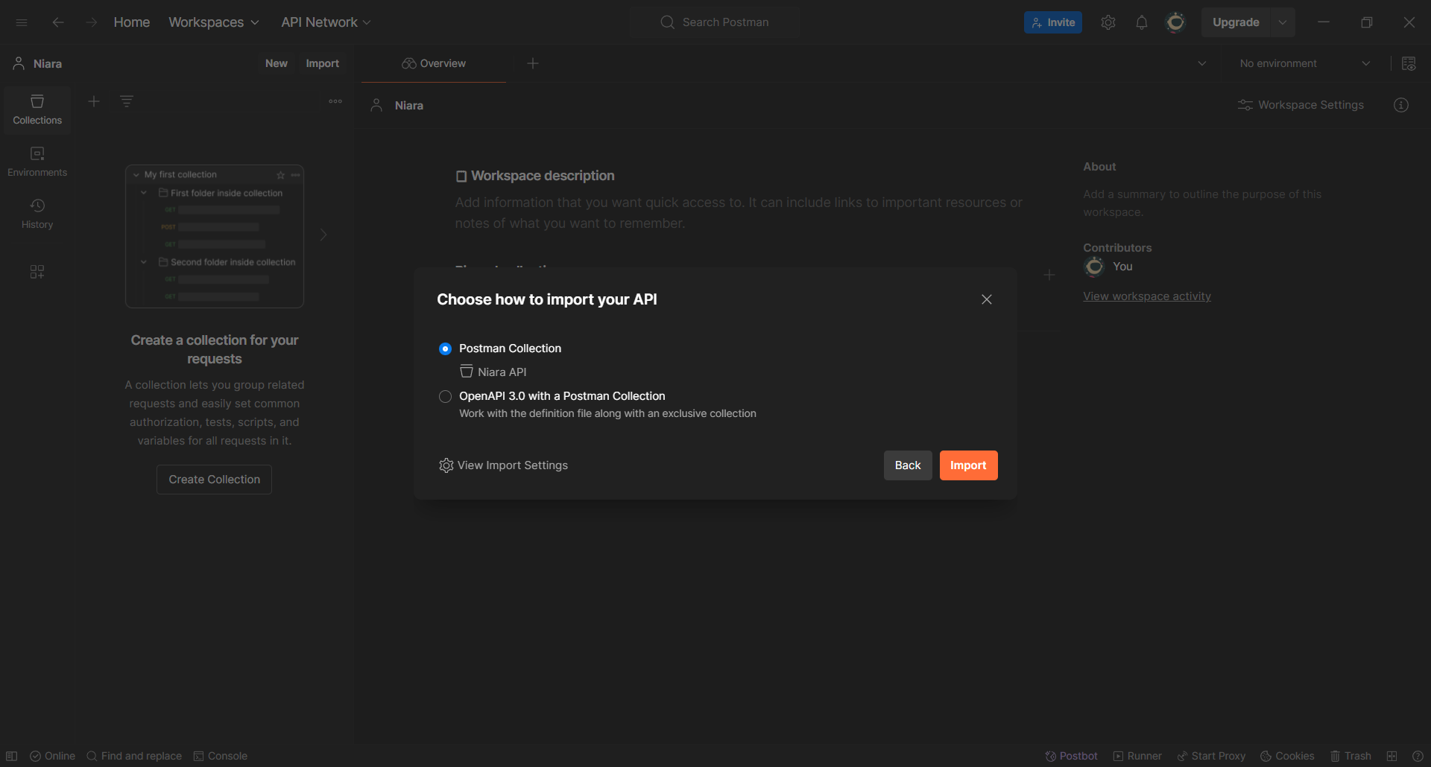Switch to the Overview tab
The image size is (1431, 767).
coord(434,63)
